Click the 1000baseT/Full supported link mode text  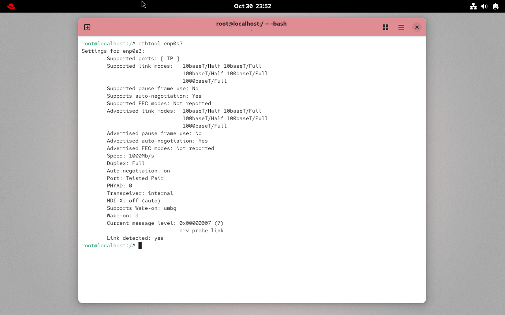click(x=204, y=81)
